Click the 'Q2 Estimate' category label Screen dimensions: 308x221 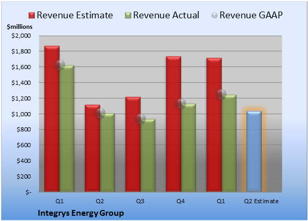pos(261,201)
